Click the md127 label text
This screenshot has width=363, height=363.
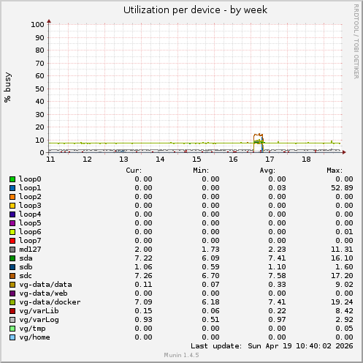click(30, 250)
